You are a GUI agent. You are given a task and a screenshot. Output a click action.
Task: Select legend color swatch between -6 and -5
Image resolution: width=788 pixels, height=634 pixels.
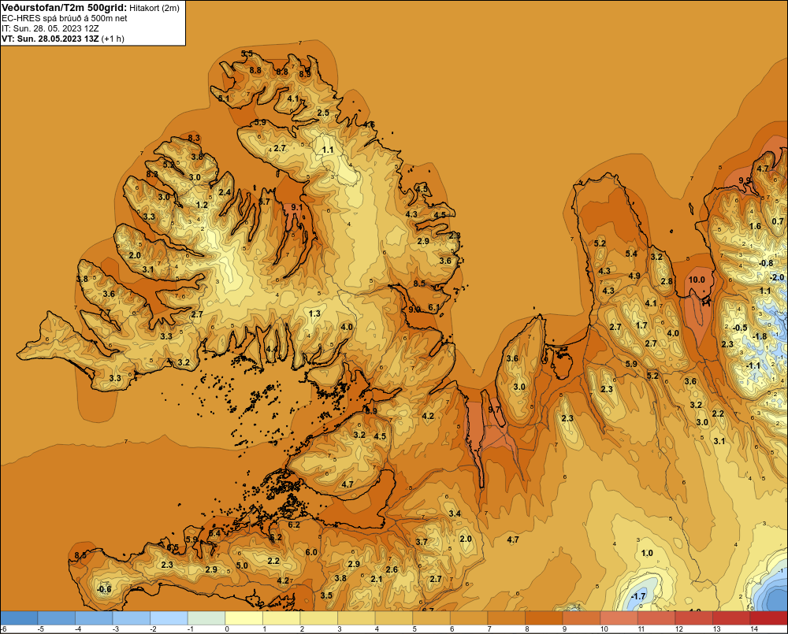[19, 618]
